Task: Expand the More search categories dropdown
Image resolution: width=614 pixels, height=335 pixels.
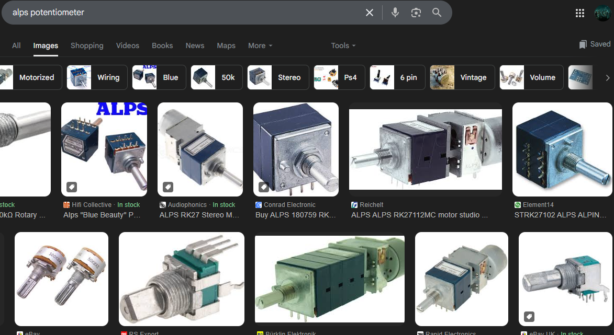Action: pos(260,46)
